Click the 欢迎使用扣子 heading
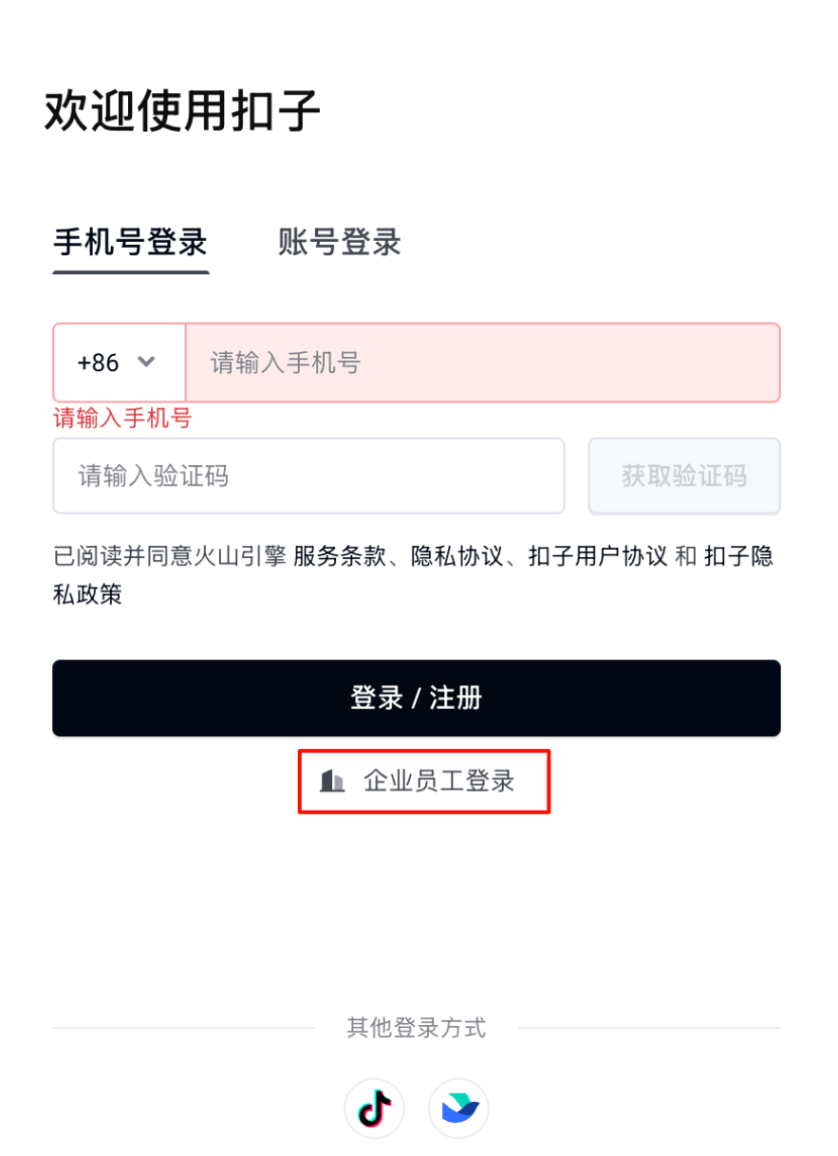This screenshot has width=838, height=1156. click(182, 111)
